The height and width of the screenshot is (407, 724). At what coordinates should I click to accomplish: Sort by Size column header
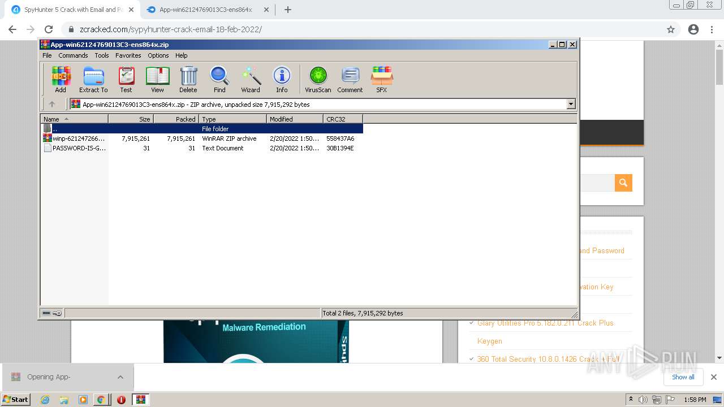[131, 119]
